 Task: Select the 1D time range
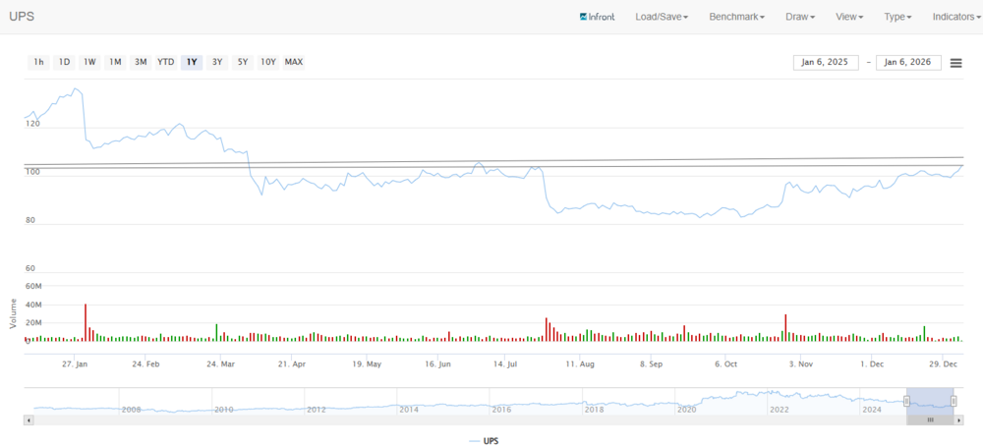tap(64, 62)
